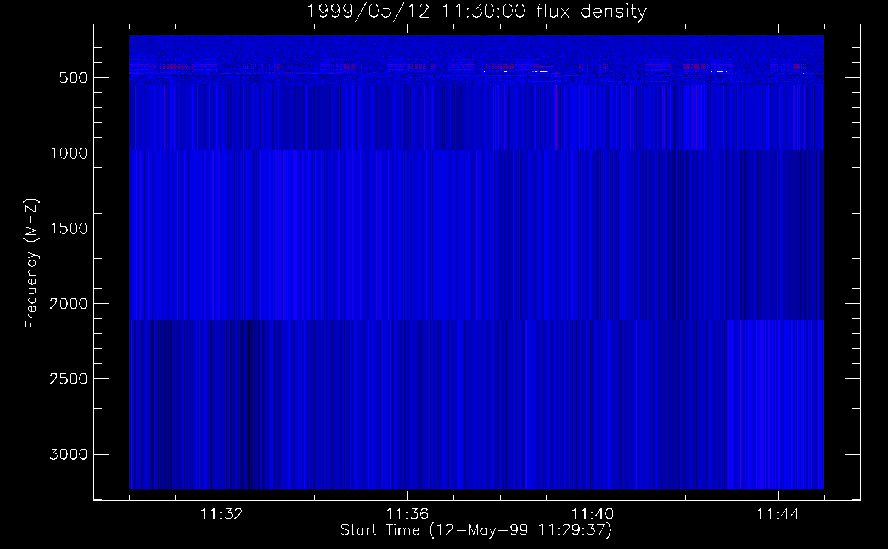
Task: Click the 2500 frequency tick label
Action: point(69,379)
